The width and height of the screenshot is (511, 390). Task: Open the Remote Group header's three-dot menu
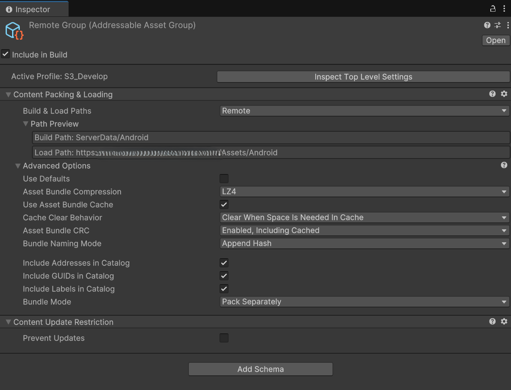point(508,25)
